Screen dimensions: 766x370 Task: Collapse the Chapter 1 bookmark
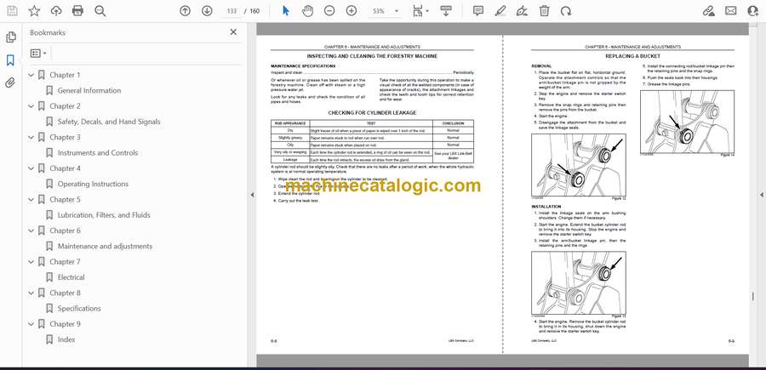(x=31, y=75)
